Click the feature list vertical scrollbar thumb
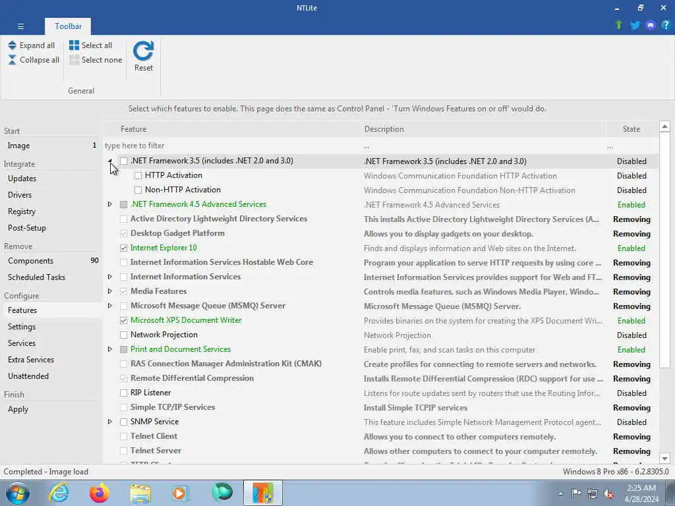This screenshot has width=675, height=506. [664, 250]
